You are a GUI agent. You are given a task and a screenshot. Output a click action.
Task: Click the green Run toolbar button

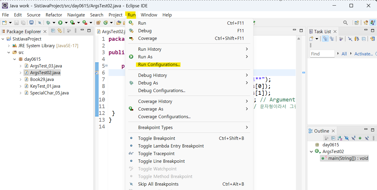tap(60, 23)
